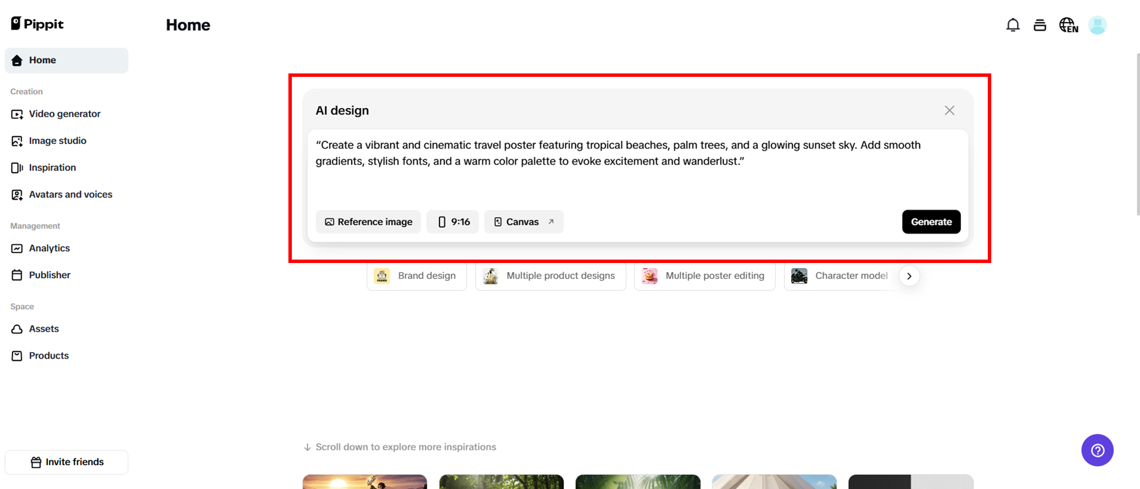Screen dimensions: 1140x489
Task: Open the credits stack icon
Action: click(1040, 25)
